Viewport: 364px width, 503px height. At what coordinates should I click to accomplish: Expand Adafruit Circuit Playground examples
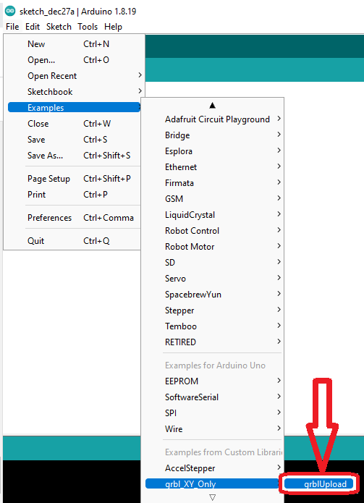[x=213, y=119]
